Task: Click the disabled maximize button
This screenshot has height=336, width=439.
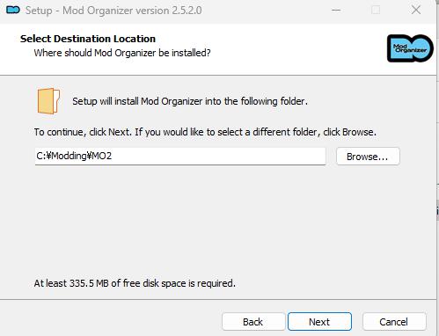Action: [x=376, y=11]
